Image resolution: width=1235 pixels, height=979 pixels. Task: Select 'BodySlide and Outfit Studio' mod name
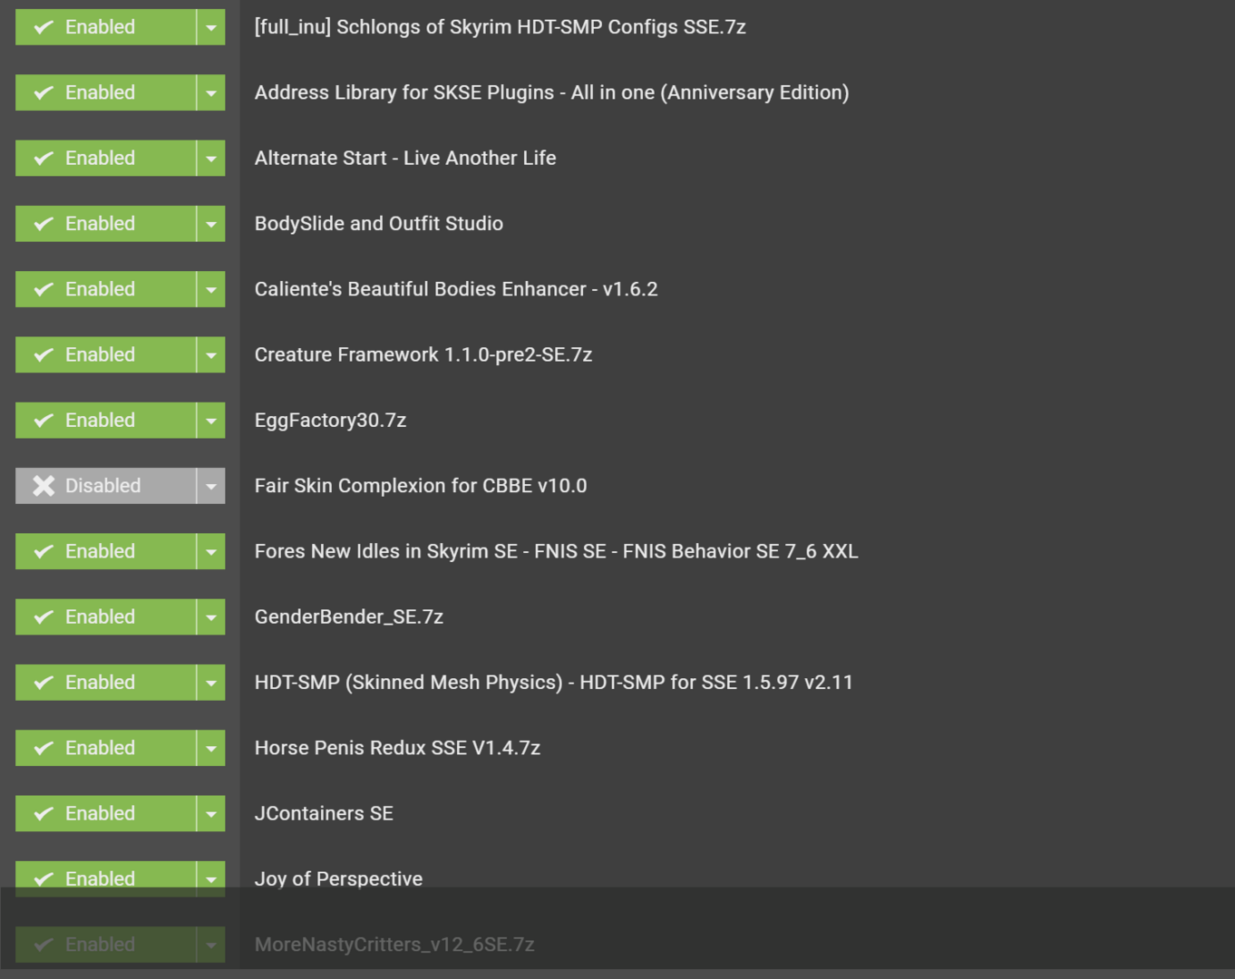tap(379, 224)
